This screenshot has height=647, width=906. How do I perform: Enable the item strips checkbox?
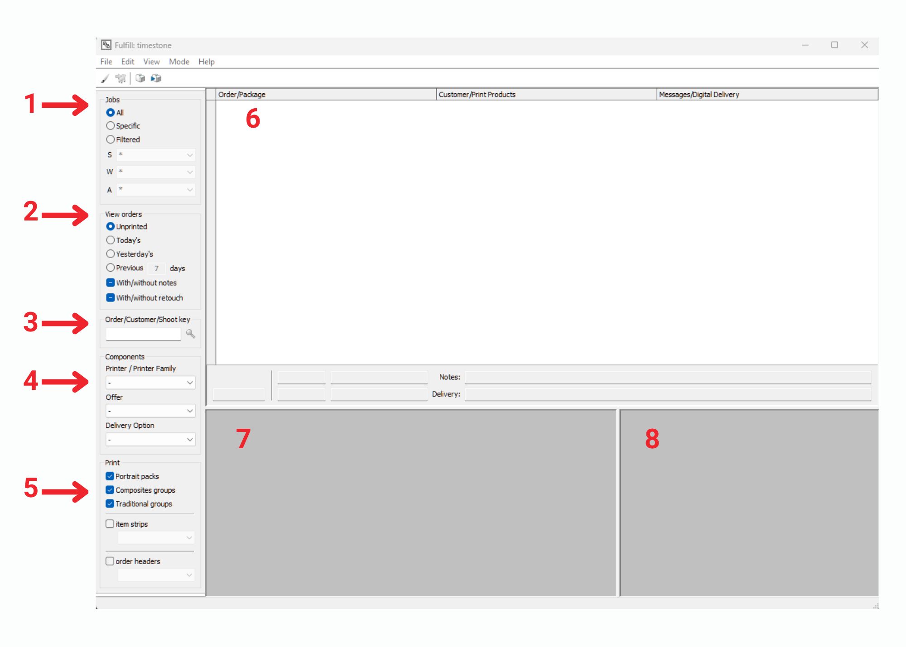(x=110, y=524)
